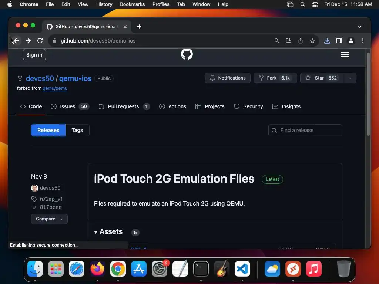The image size is (379, 284).
Task: Bookmark this page with the star icon
Action: click(312, 41)
